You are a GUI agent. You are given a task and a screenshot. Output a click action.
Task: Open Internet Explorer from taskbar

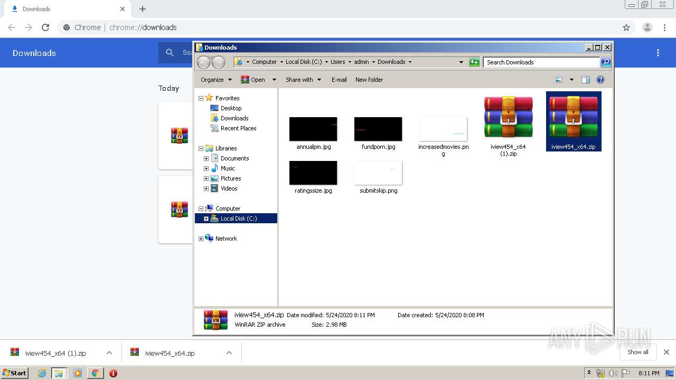tap(42, 373)
